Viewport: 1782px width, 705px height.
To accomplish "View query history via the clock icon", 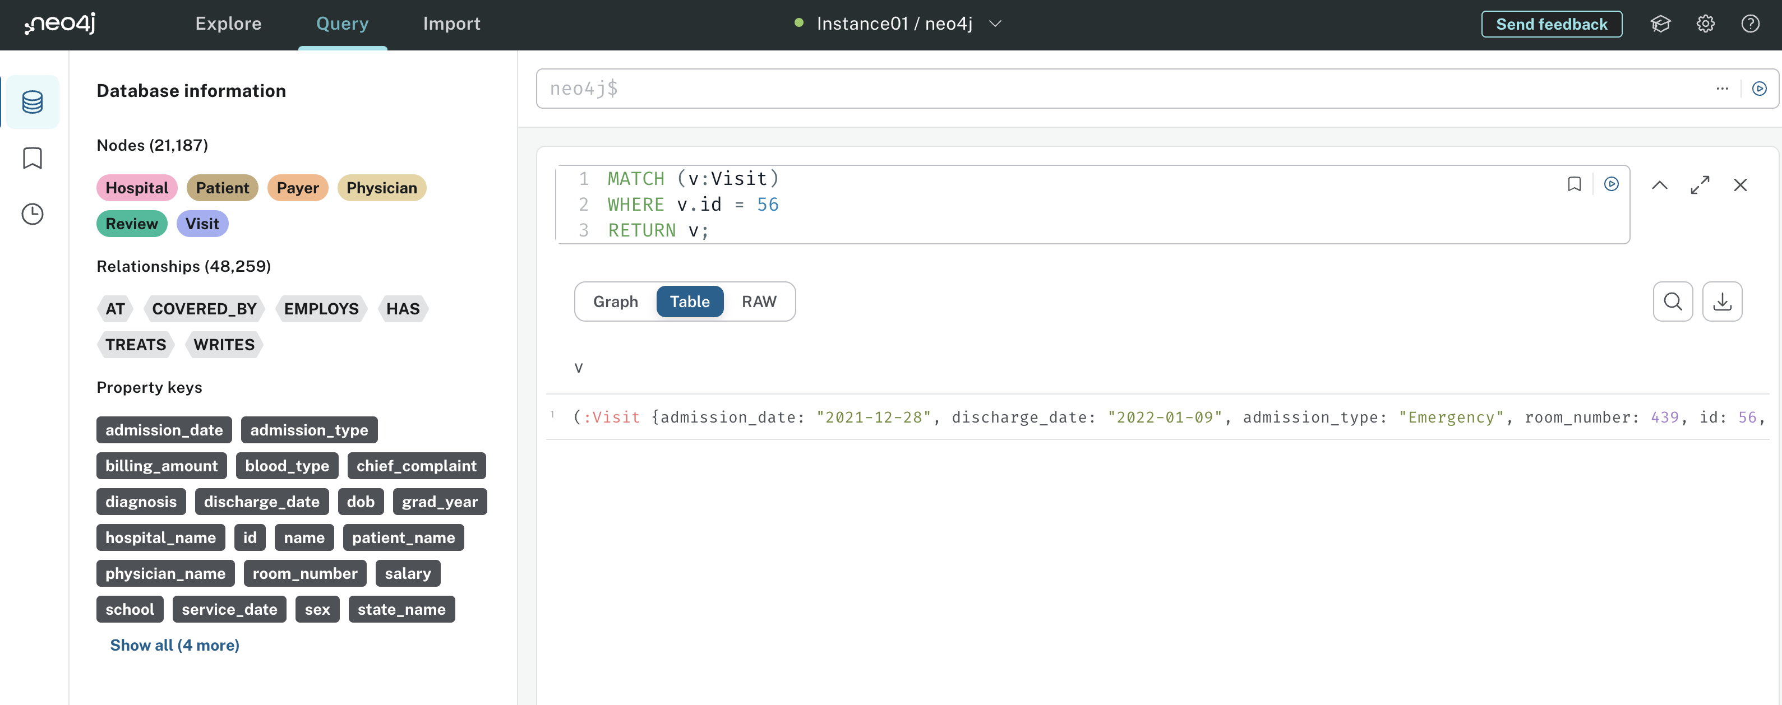I will pyautogui.click(x=32, y=214).
